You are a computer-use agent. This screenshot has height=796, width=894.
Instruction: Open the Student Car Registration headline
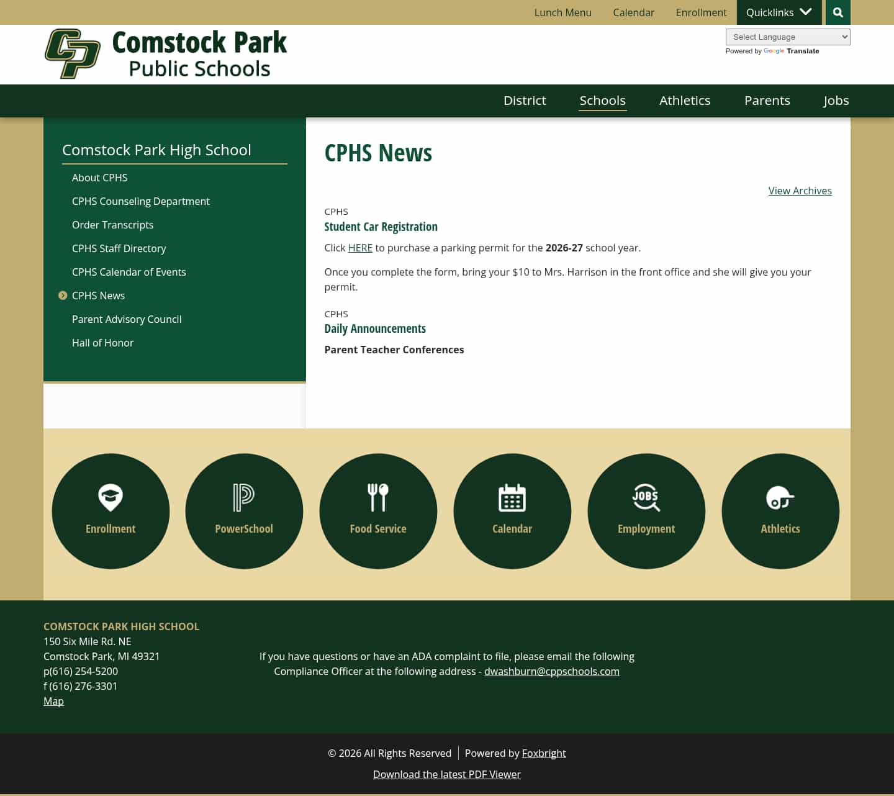click(x=381, y=227)
